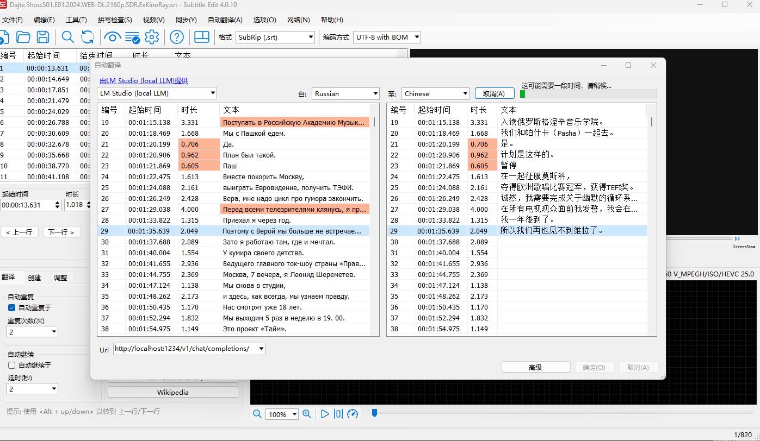Open the 由LM Studio (local LLM)提供 link
760x441 pixels.
click(x=144, y=81)
